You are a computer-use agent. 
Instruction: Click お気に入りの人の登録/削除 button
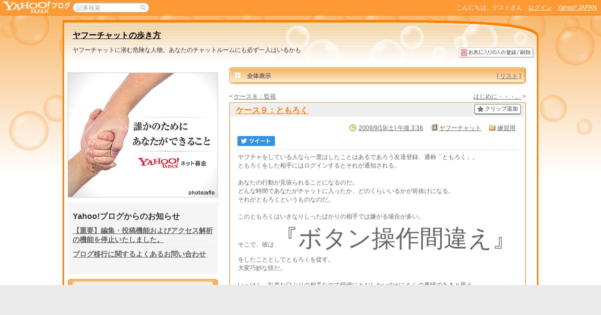[496, 52]
